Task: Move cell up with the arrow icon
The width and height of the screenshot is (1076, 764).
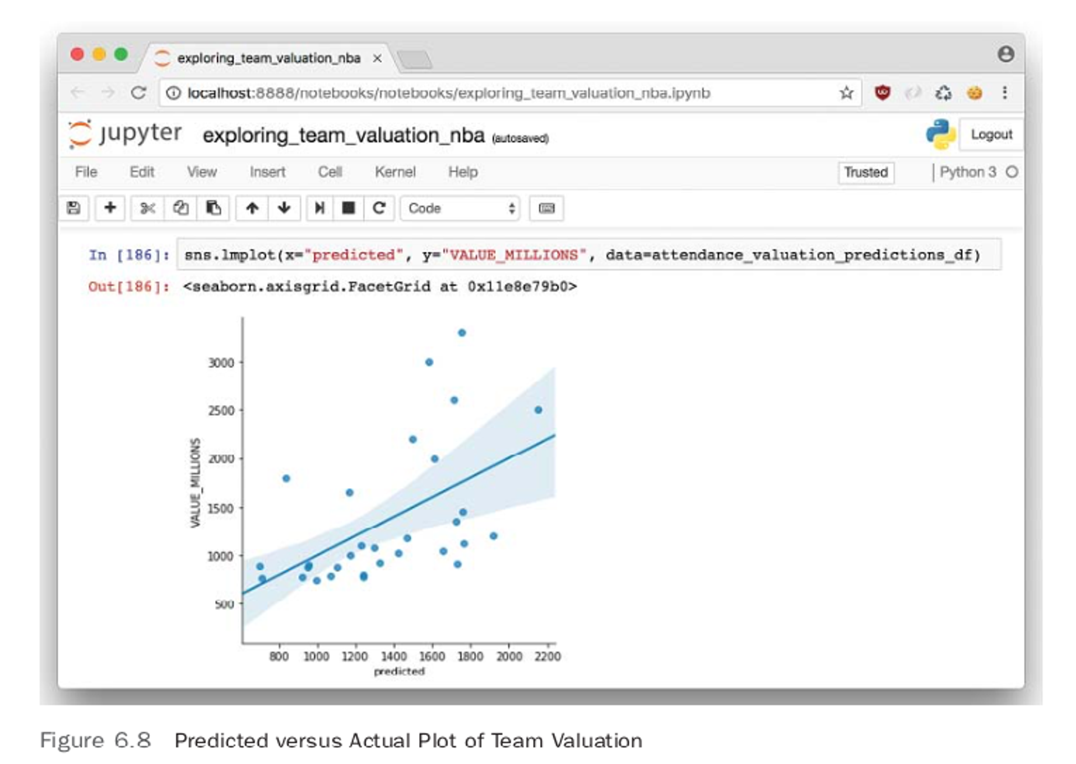Action: click(x=252, y=208)
